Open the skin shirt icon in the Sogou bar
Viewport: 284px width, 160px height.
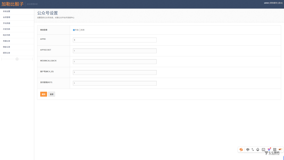pyautogui.click(x=269, y=149)
